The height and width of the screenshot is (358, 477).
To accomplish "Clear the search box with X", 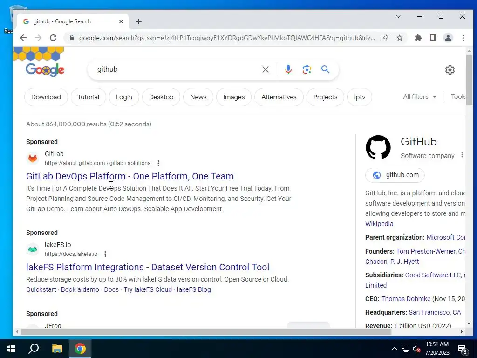I will (x=266, y=69).
